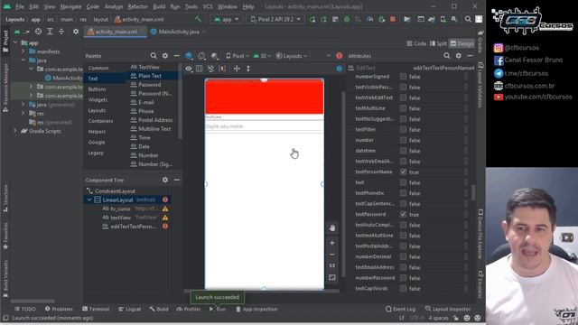Search the Palette with its magnifier icon
Screen dimensions: 578x325
[154, 56]
